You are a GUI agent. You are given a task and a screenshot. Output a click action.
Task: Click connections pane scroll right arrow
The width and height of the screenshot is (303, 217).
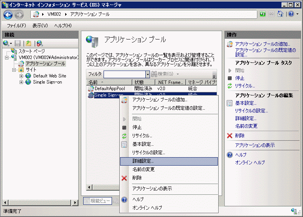click(75, 203)
